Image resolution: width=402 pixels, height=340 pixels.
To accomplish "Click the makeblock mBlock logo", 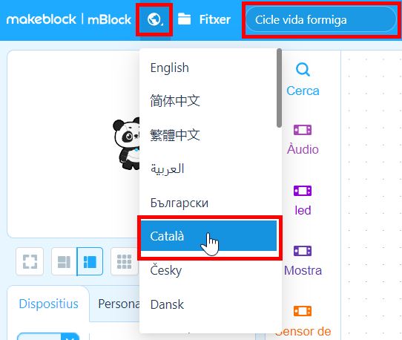I will tap(69, 19).
